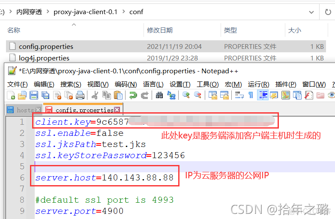Close the config.properties tab
The image size is (335, 219).
(x=117, y=110)
